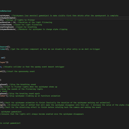Click the 'Source>();' code line
The width and height of the screenshot is (129, 129).
tap(5, 47)
